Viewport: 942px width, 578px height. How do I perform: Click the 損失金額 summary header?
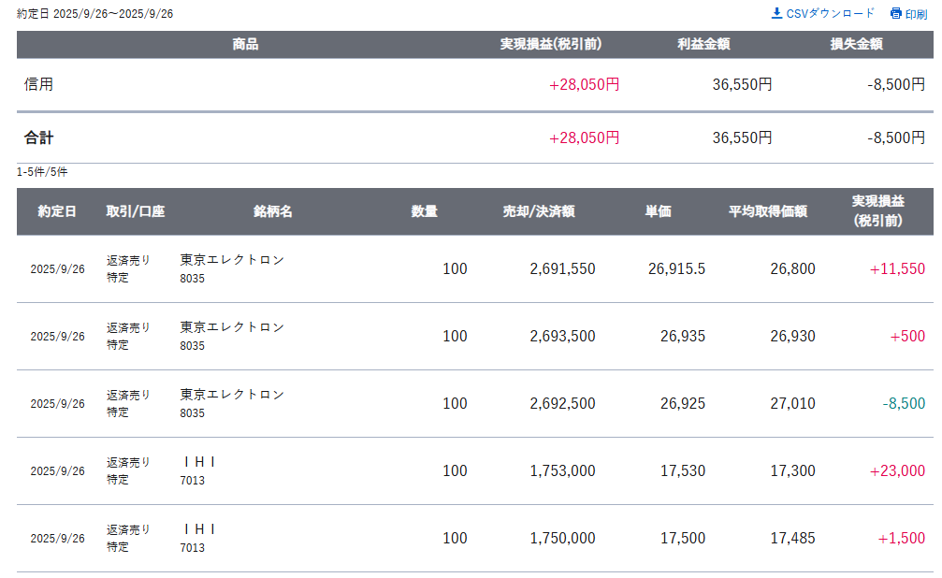(856, 44)
